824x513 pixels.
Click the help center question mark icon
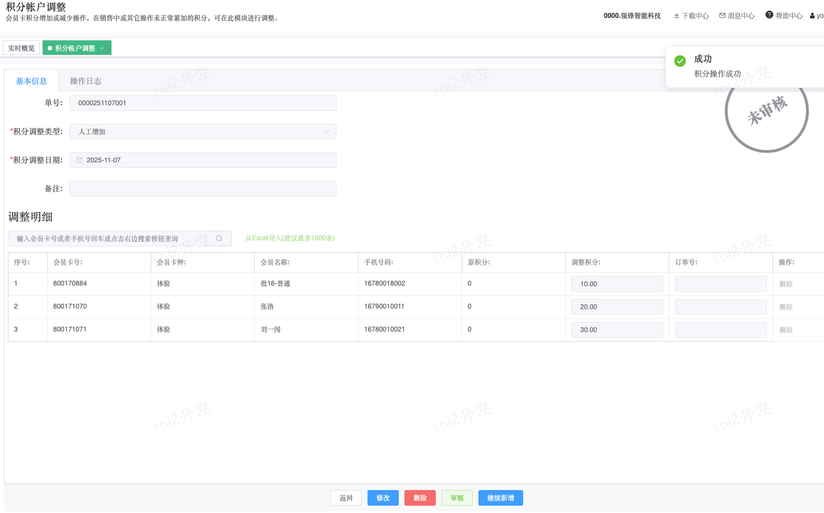(x=770, y=15)
